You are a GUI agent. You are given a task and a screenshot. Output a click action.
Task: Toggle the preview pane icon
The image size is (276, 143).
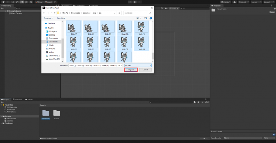146,18
